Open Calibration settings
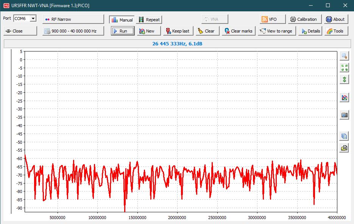The width and height of the screenshot is (354, 224). coord(305,19)
